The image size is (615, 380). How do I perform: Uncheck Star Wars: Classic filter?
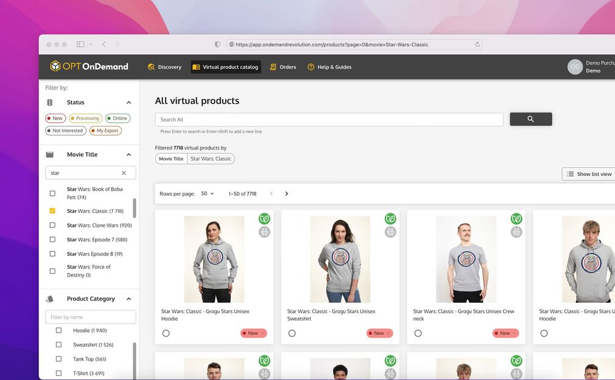52,211
